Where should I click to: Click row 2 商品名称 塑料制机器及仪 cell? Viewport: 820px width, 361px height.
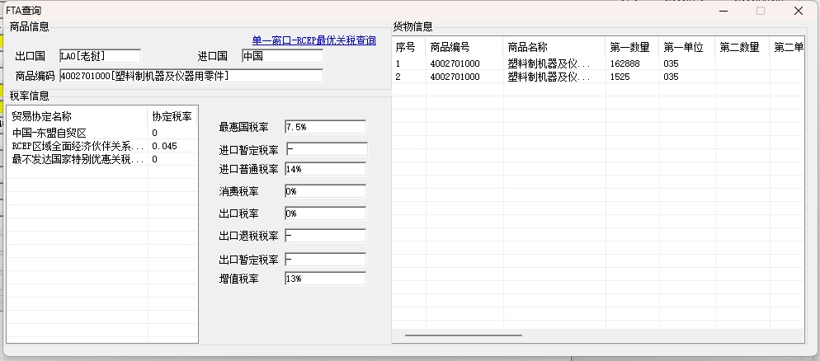pyautogui.click(x=554, y=77)
